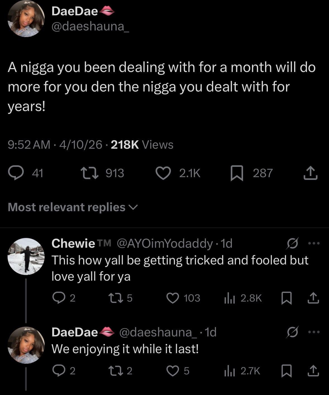Screen dimensions: 329x395
Task: Like DaeDae's reply with 5 likes
Action: pos(172,371)
